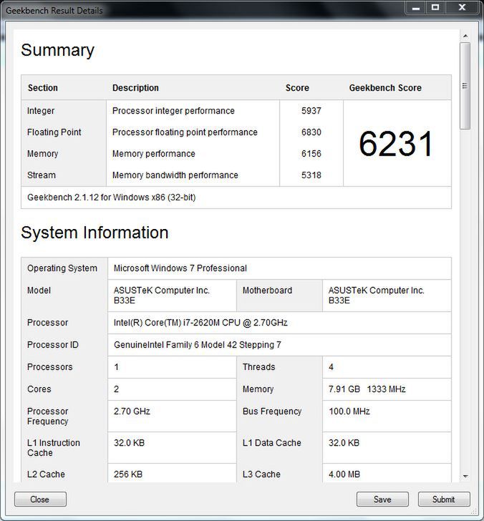This screenshot has width=484, height=521.
Task: Close the window with the X button
Action: [462, 8]
